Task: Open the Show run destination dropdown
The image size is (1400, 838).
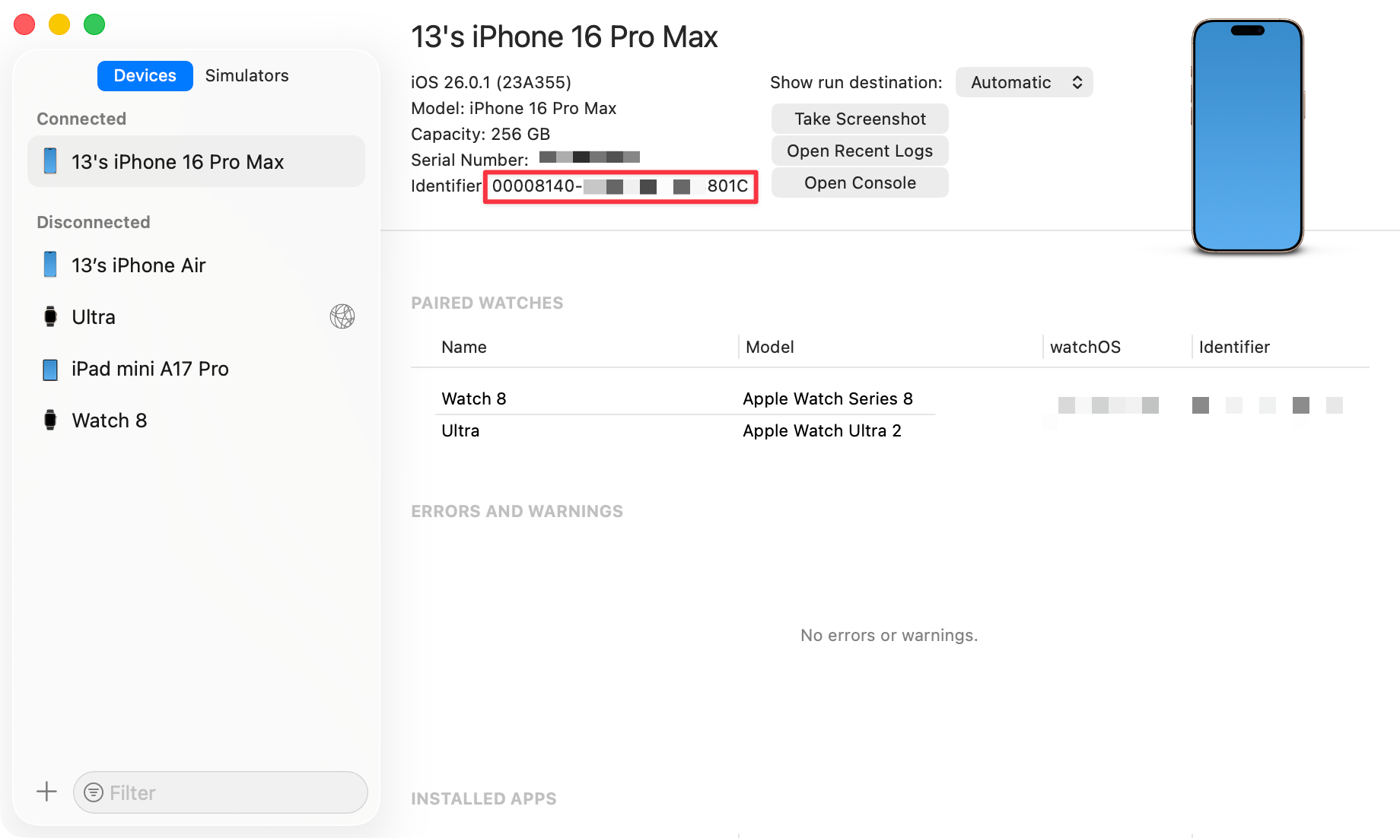Action: [x=1024, y=82]
